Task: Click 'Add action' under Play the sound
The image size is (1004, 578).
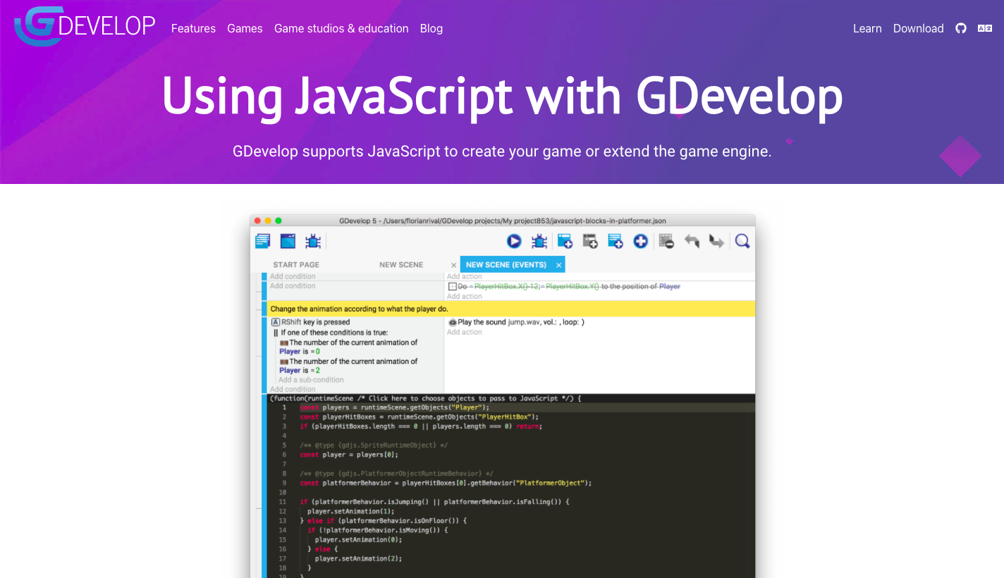Action: click(x=465, y=332)
